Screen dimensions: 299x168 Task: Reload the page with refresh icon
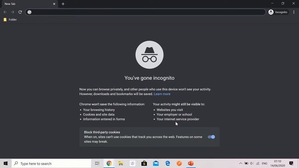pyautogui.click(x=20, y=12)
